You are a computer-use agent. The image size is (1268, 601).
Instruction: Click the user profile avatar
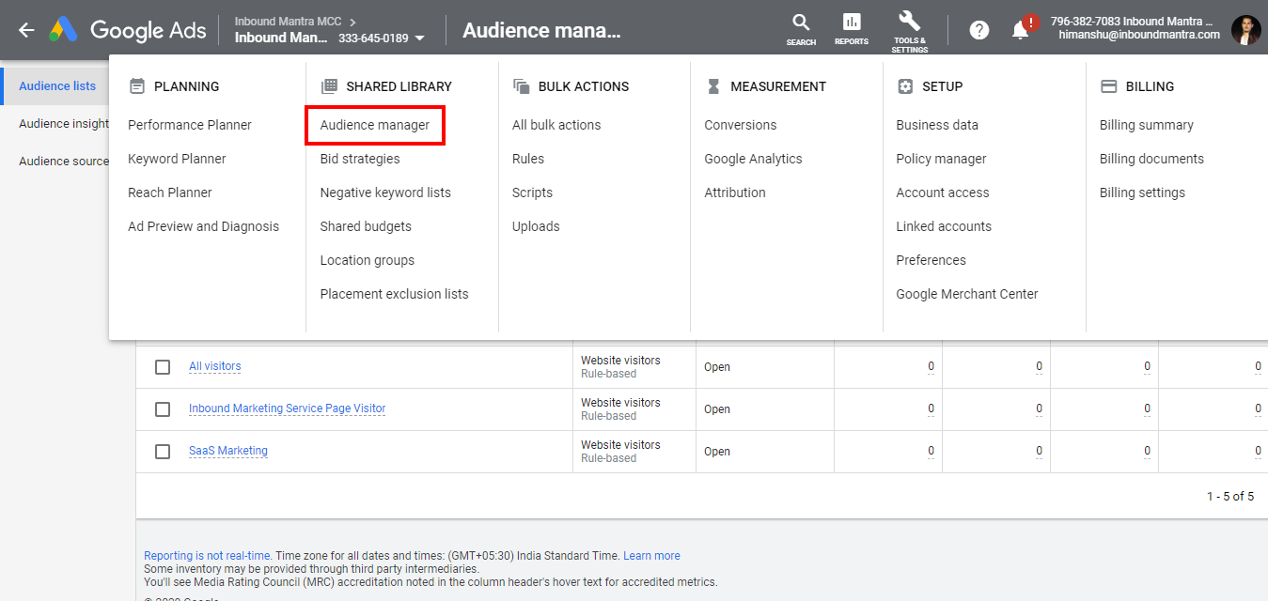tap(1245, 30)
